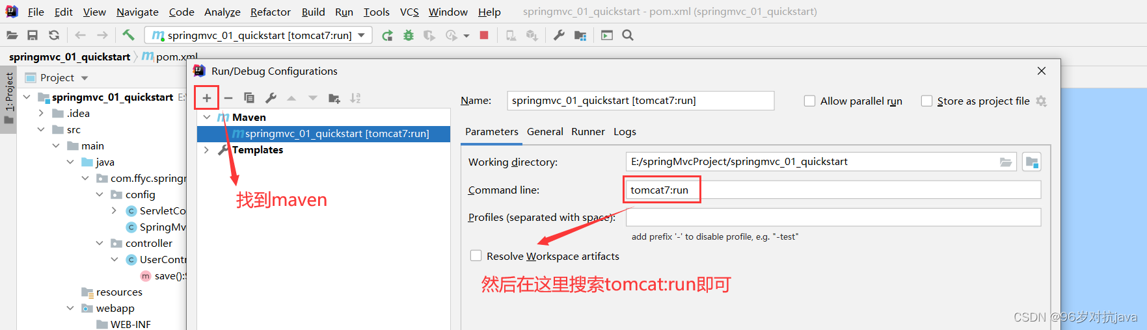Tick Resolve Workspace artifacts checkbox

tap(476, 256)
